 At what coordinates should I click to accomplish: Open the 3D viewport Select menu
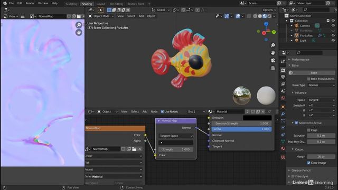pyautogui.click(x=131, y=16)
